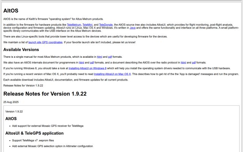
Task: Open radio protocol document pdf link
Action: point(194,62)
